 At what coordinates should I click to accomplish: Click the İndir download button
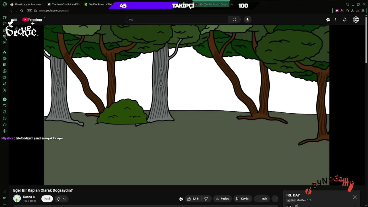pyautogui.click(x=262, y=199)
